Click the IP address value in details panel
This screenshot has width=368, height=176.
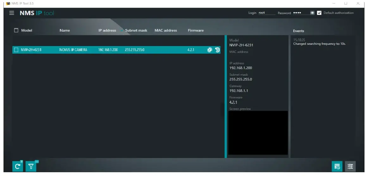[241, 68]
